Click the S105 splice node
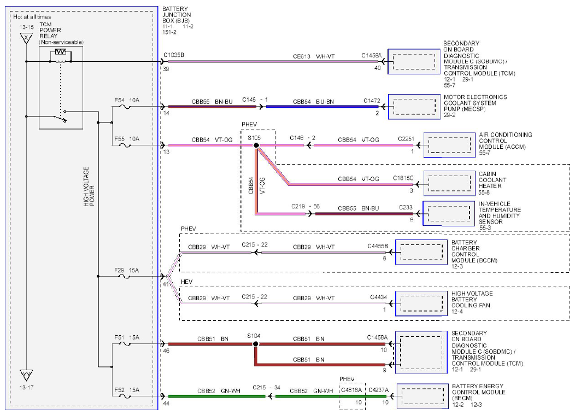Image resolution: width=575 pixels, height=415 pixels. pos(256,145)
